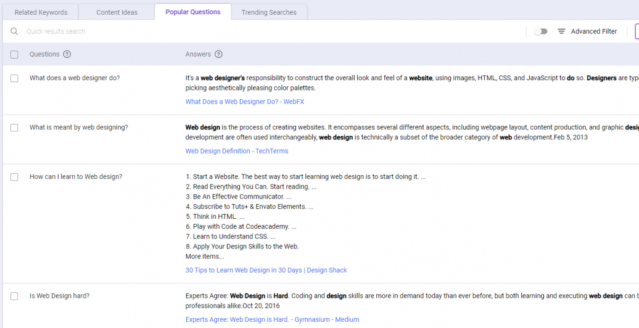
Task: Click the Answers column header
Action: pos(198,54)
